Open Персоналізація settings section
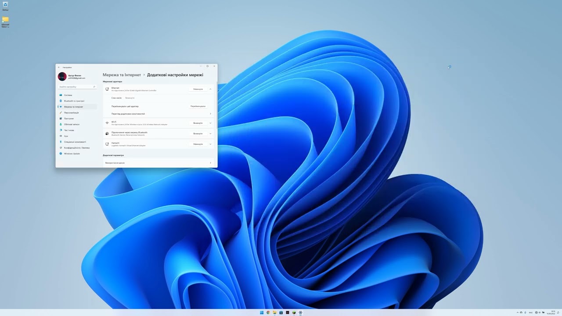 (x=77, y=113)
